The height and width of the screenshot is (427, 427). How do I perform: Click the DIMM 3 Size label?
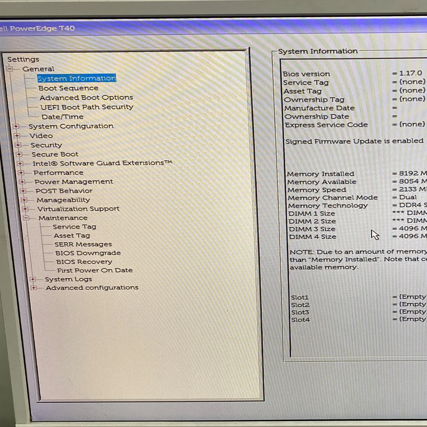point(312,229)
